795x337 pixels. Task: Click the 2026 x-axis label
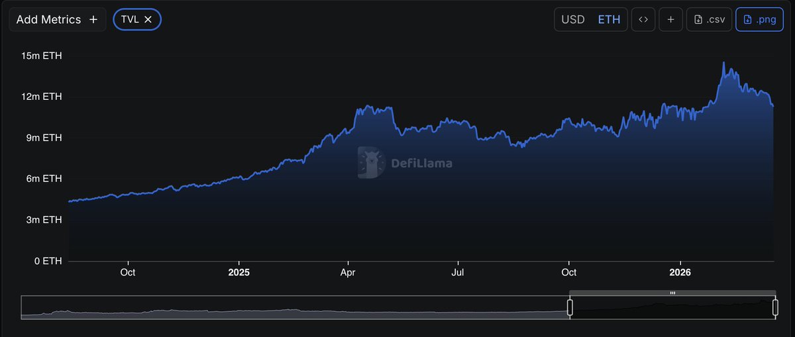click(680, 272)
